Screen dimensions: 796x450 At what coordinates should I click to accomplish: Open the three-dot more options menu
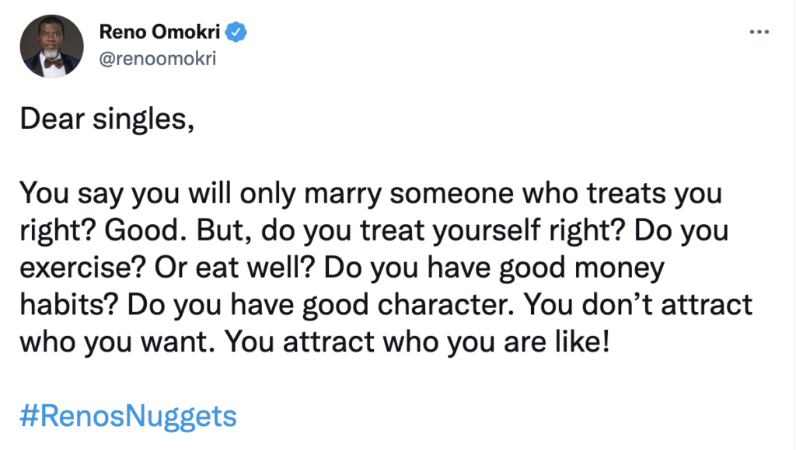759,32
